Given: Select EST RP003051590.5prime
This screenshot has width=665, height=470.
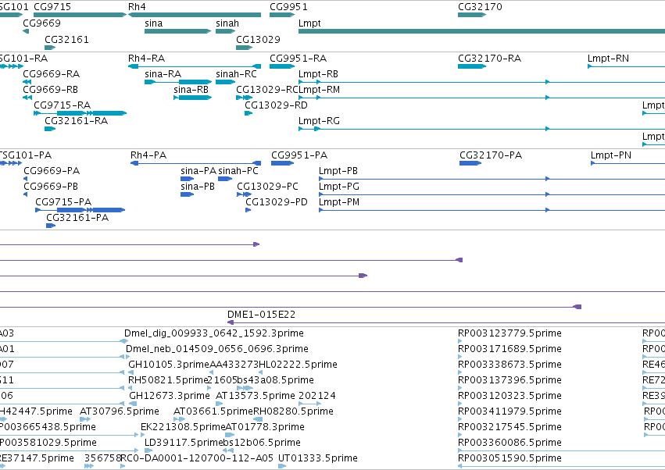Looking at the screenshot, I should coord(509,458).
